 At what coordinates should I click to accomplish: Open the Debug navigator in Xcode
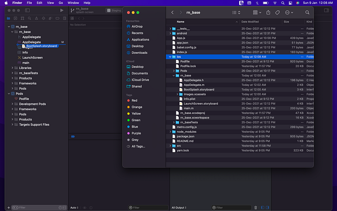coord(51,18)
